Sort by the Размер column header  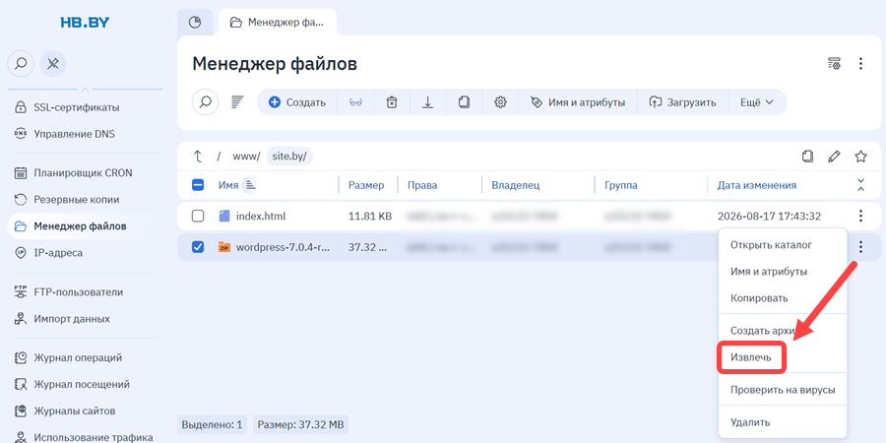pyautogui.click(x=366, y=185)
